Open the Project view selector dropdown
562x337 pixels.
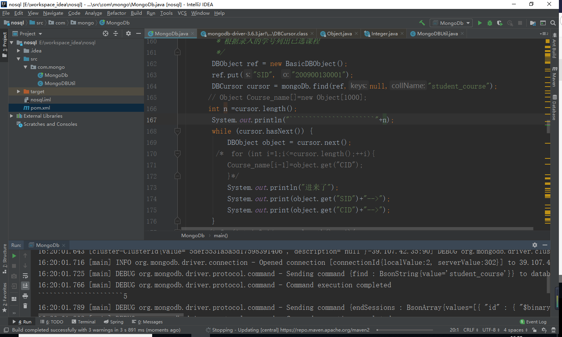click(x=28, y=33)
